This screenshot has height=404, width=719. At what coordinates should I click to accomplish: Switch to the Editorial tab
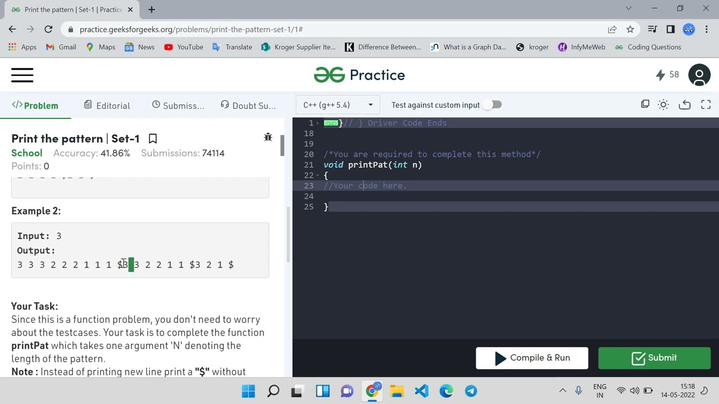click(107, 105)
